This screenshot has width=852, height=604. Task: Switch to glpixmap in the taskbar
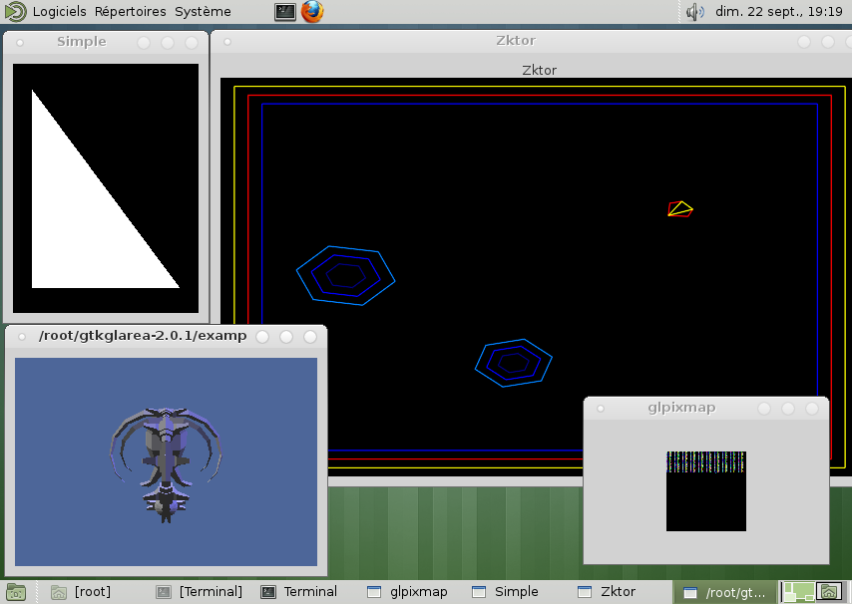click(407, 592)
